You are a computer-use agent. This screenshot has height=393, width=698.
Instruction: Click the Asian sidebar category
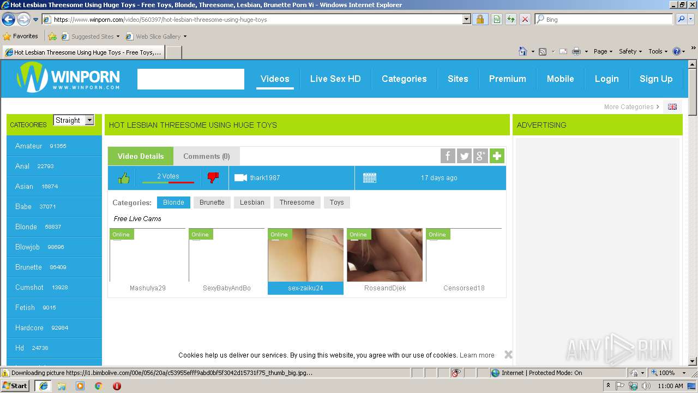(54, 187)
